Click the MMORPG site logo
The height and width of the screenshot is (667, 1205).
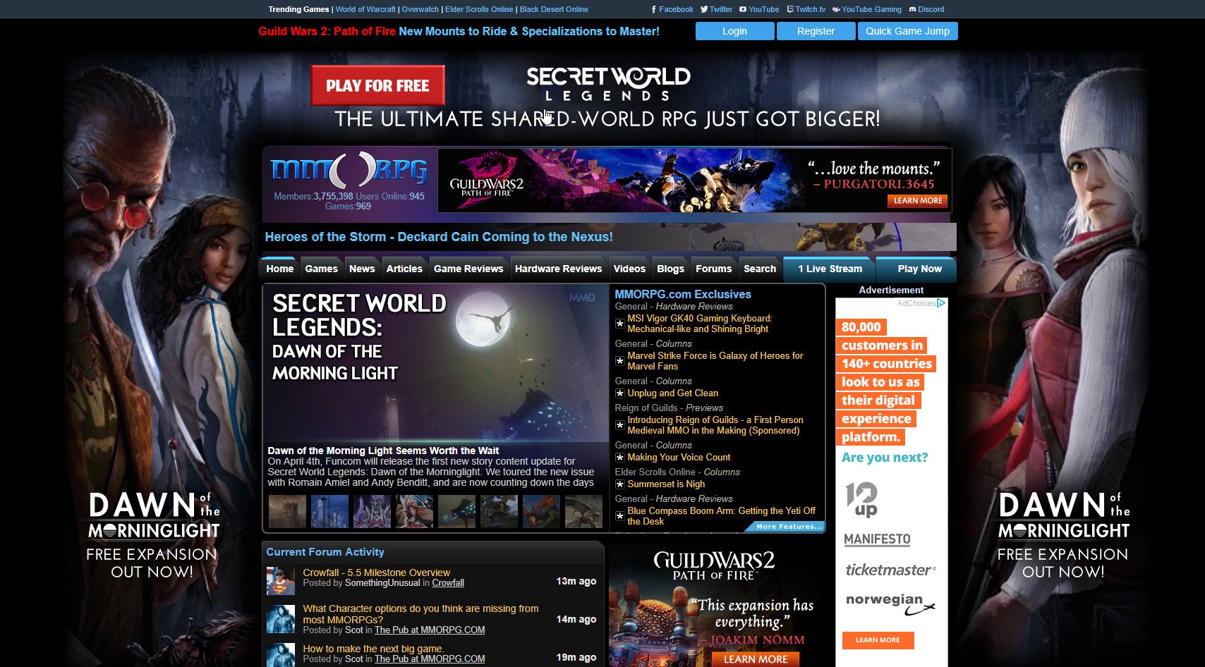point(349,170)
